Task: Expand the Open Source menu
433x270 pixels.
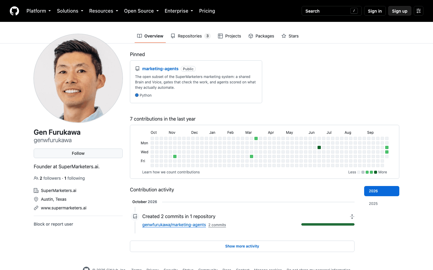Action: pos(141,11)
